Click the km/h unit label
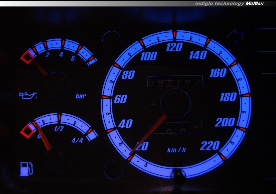276x194 pixels. point(177,150)
